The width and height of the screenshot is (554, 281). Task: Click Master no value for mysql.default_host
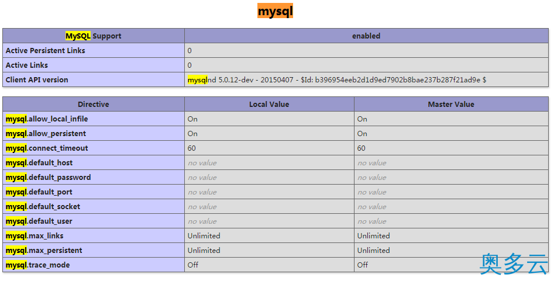pyautogui.click(x=371, y=163)
